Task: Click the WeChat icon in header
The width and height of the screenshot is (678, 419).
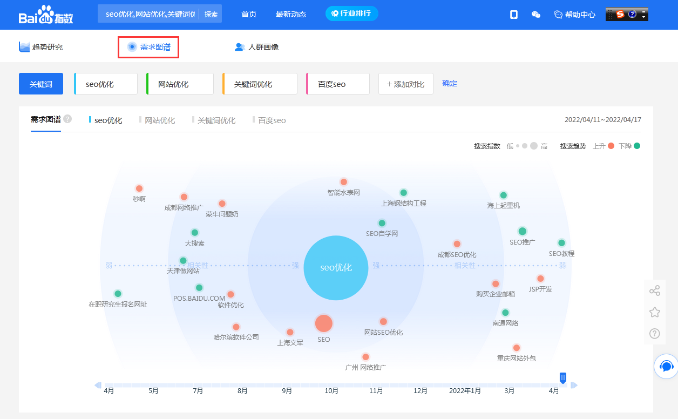Action: pos(536,15)
